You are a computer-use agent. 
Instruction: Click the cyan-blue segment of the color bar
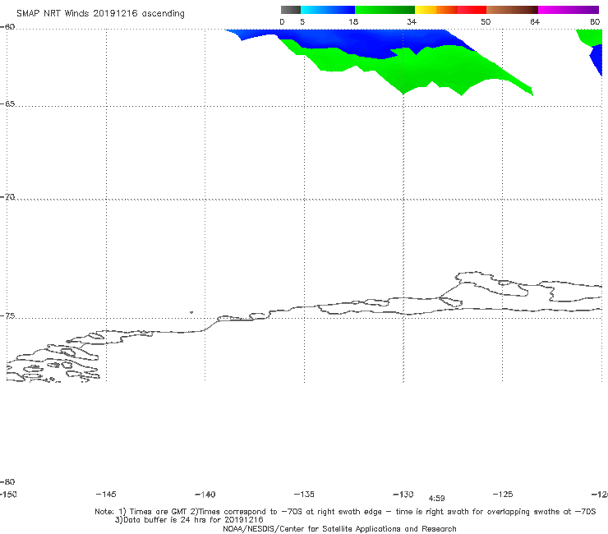point(328,10)
